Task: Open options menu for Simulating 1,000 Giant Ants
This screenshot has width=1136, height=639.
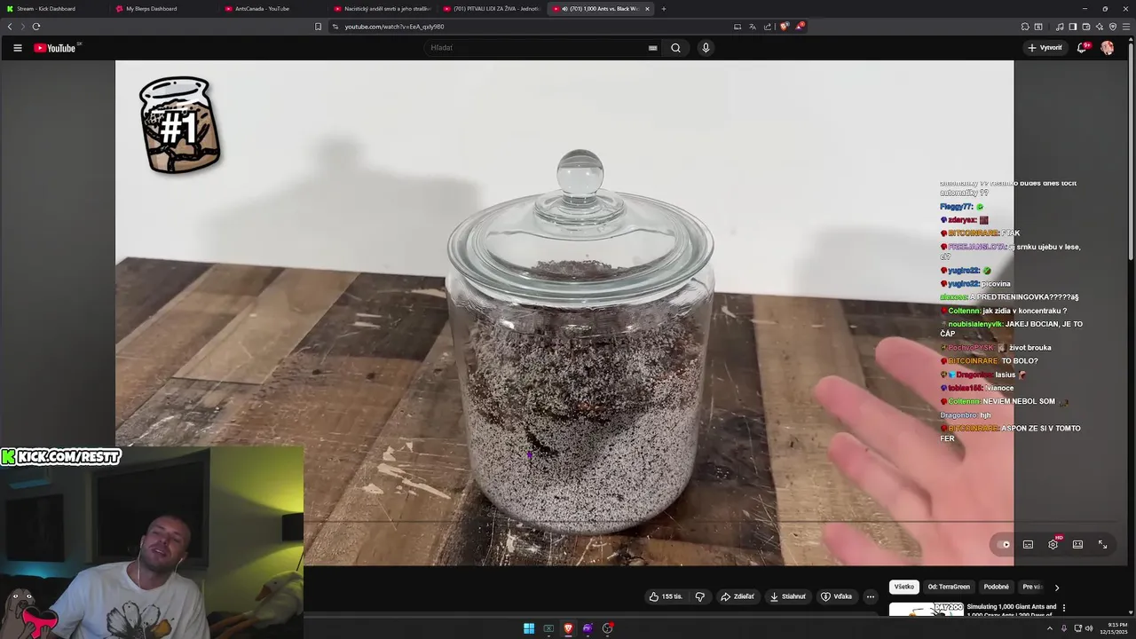Action: coord(1064,608)
